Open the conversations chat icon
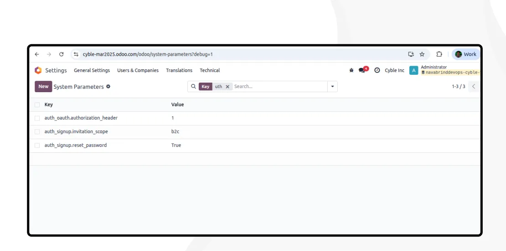The height and width of the screenshot is (251, 506). pos(362,70)
